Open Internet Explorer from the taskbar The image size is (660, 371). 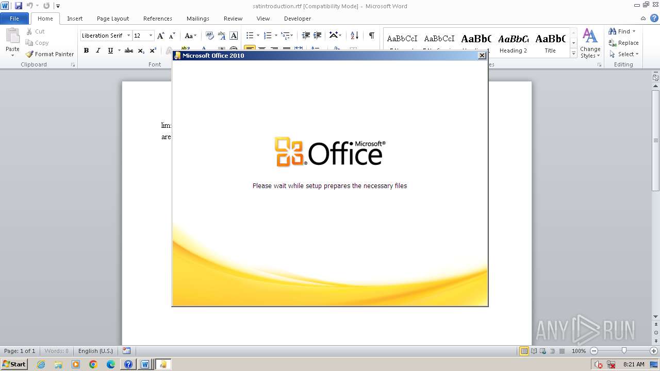(x=41, y=364)
